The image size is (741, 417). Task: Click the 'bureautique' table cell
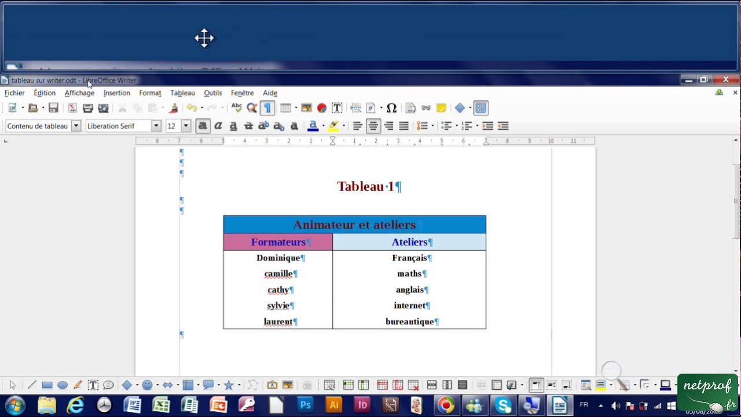pyautogui.click(x=409, y=321)
